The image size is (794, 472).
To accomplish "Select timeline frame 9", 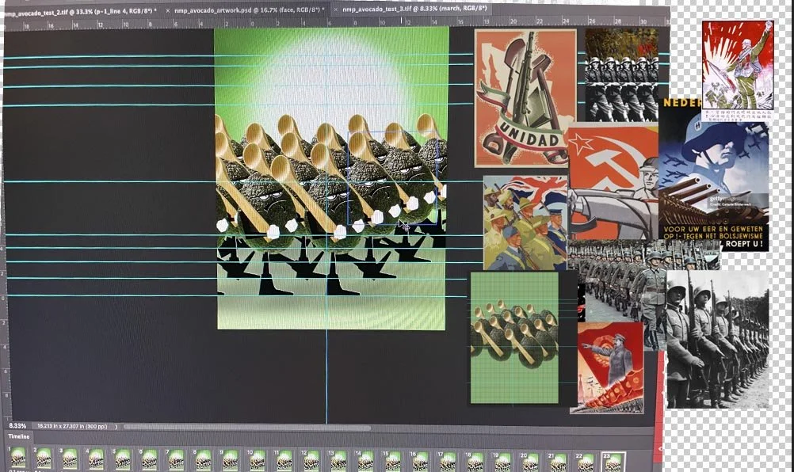I will 231,459.
